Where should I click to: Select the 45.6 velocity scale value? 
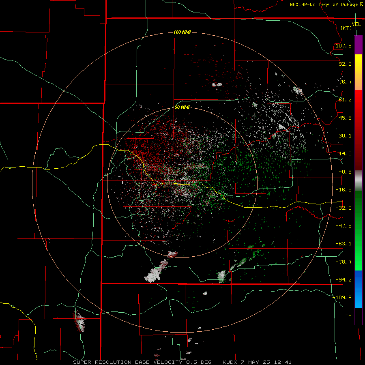pos(345,118)
